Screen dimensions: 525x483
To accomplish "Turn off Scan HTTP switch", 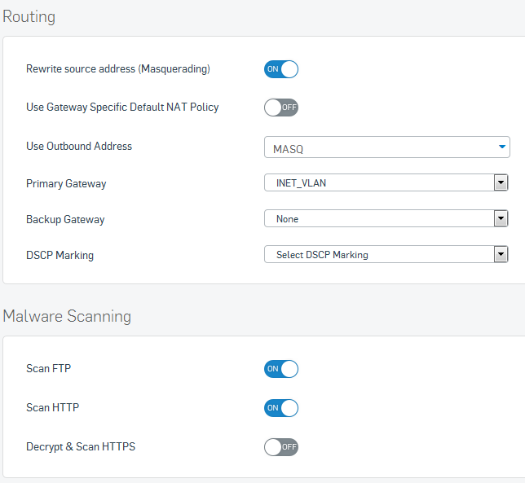I will coord(281,408).
